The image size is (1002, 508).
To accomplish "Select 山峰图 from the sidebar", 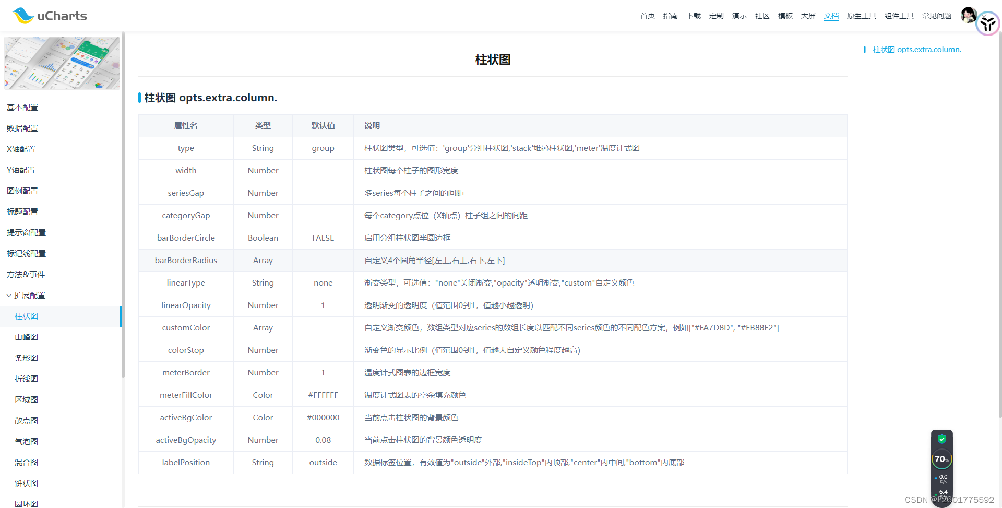I will (x=27, y=337).
